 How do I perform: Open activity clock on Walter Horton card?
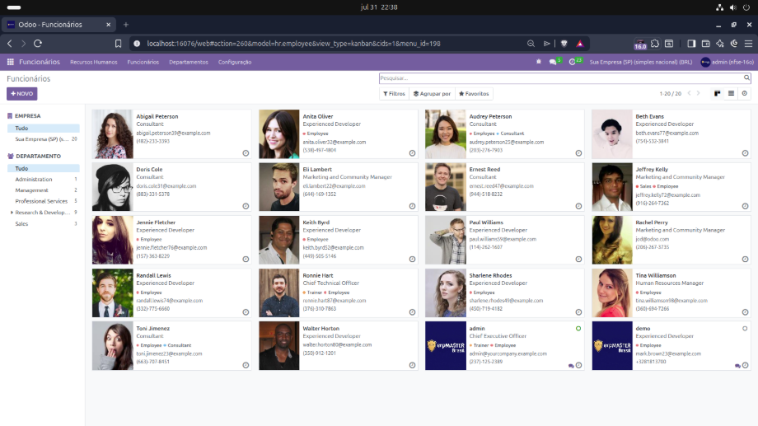(412, 365)
